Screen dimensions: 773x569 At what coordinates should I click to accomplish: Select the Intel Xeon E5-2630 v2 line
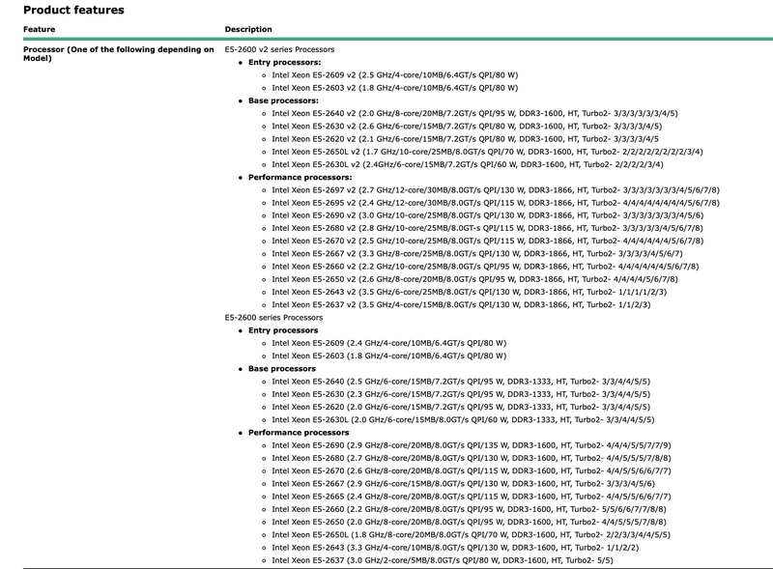pos(467,127)
